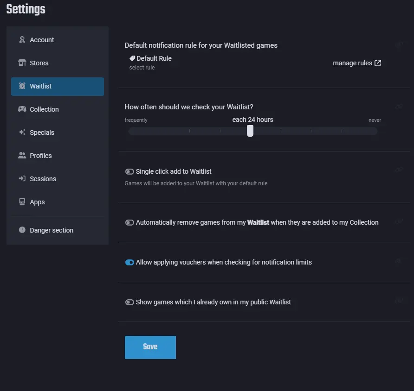Click the Sessions sign-in arrow icon
The image size is (414, 391).
point(22,178)
